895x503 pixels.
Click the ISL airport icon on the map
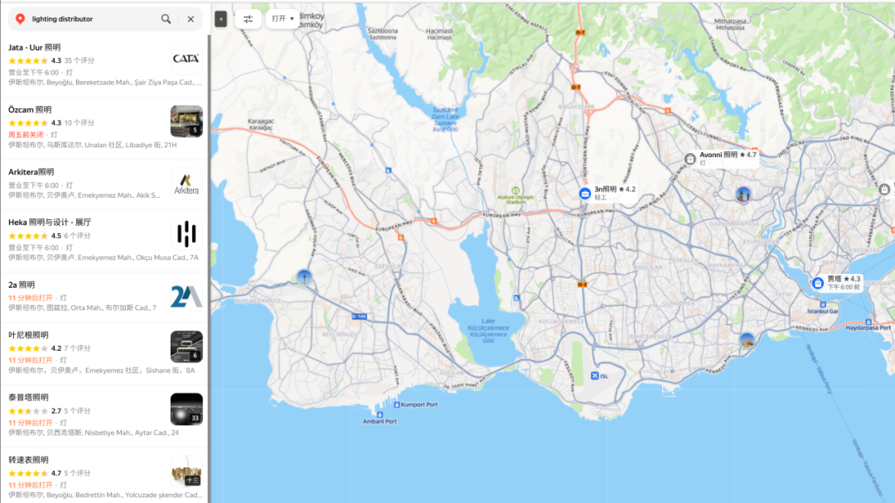(595, 377)
